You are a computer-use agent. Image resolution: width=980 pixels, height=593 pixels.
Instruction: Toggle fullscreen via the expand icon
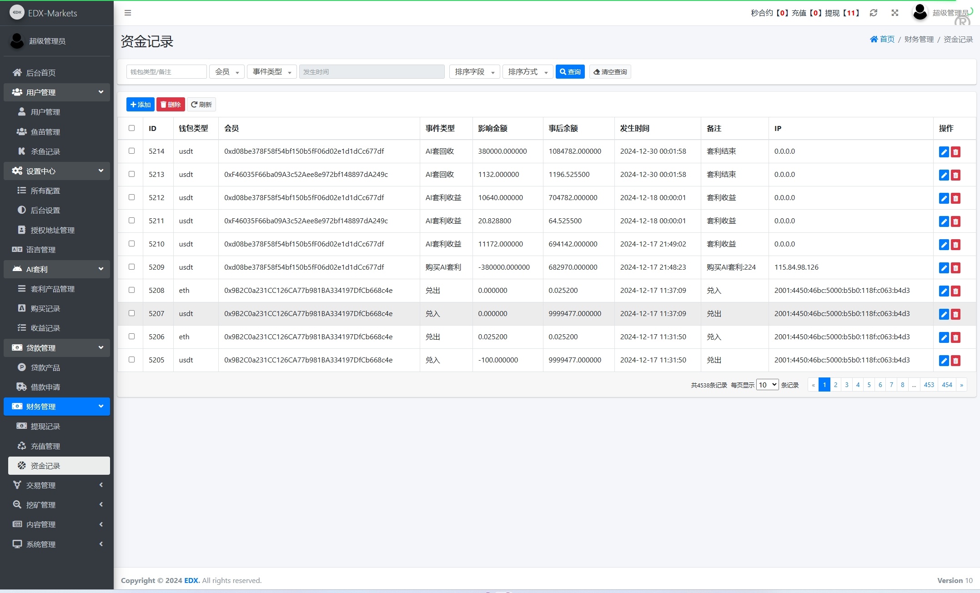[x=895, y=13]
